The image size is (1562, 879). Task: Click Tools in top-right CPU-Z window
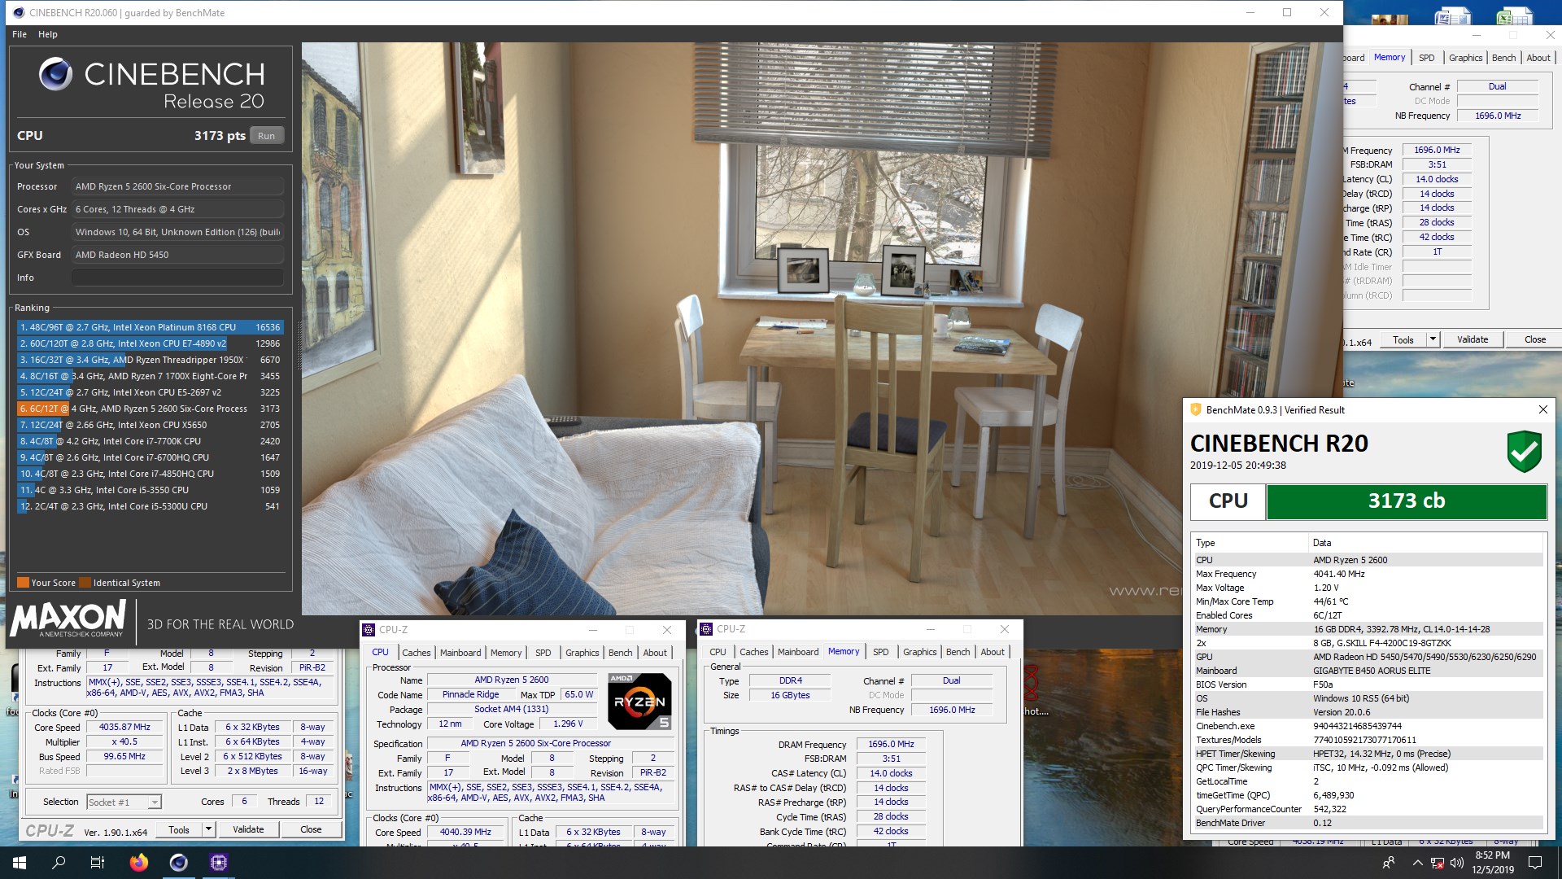(x=1403, y=339)
